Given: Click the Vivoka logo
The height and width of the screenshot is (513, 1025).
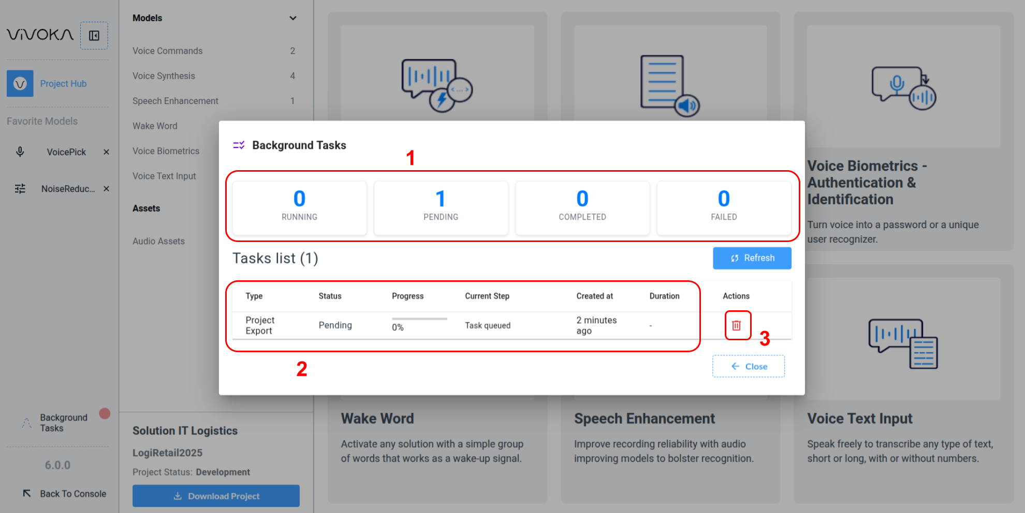Looking at the screenshot, I should coord(40,35).
